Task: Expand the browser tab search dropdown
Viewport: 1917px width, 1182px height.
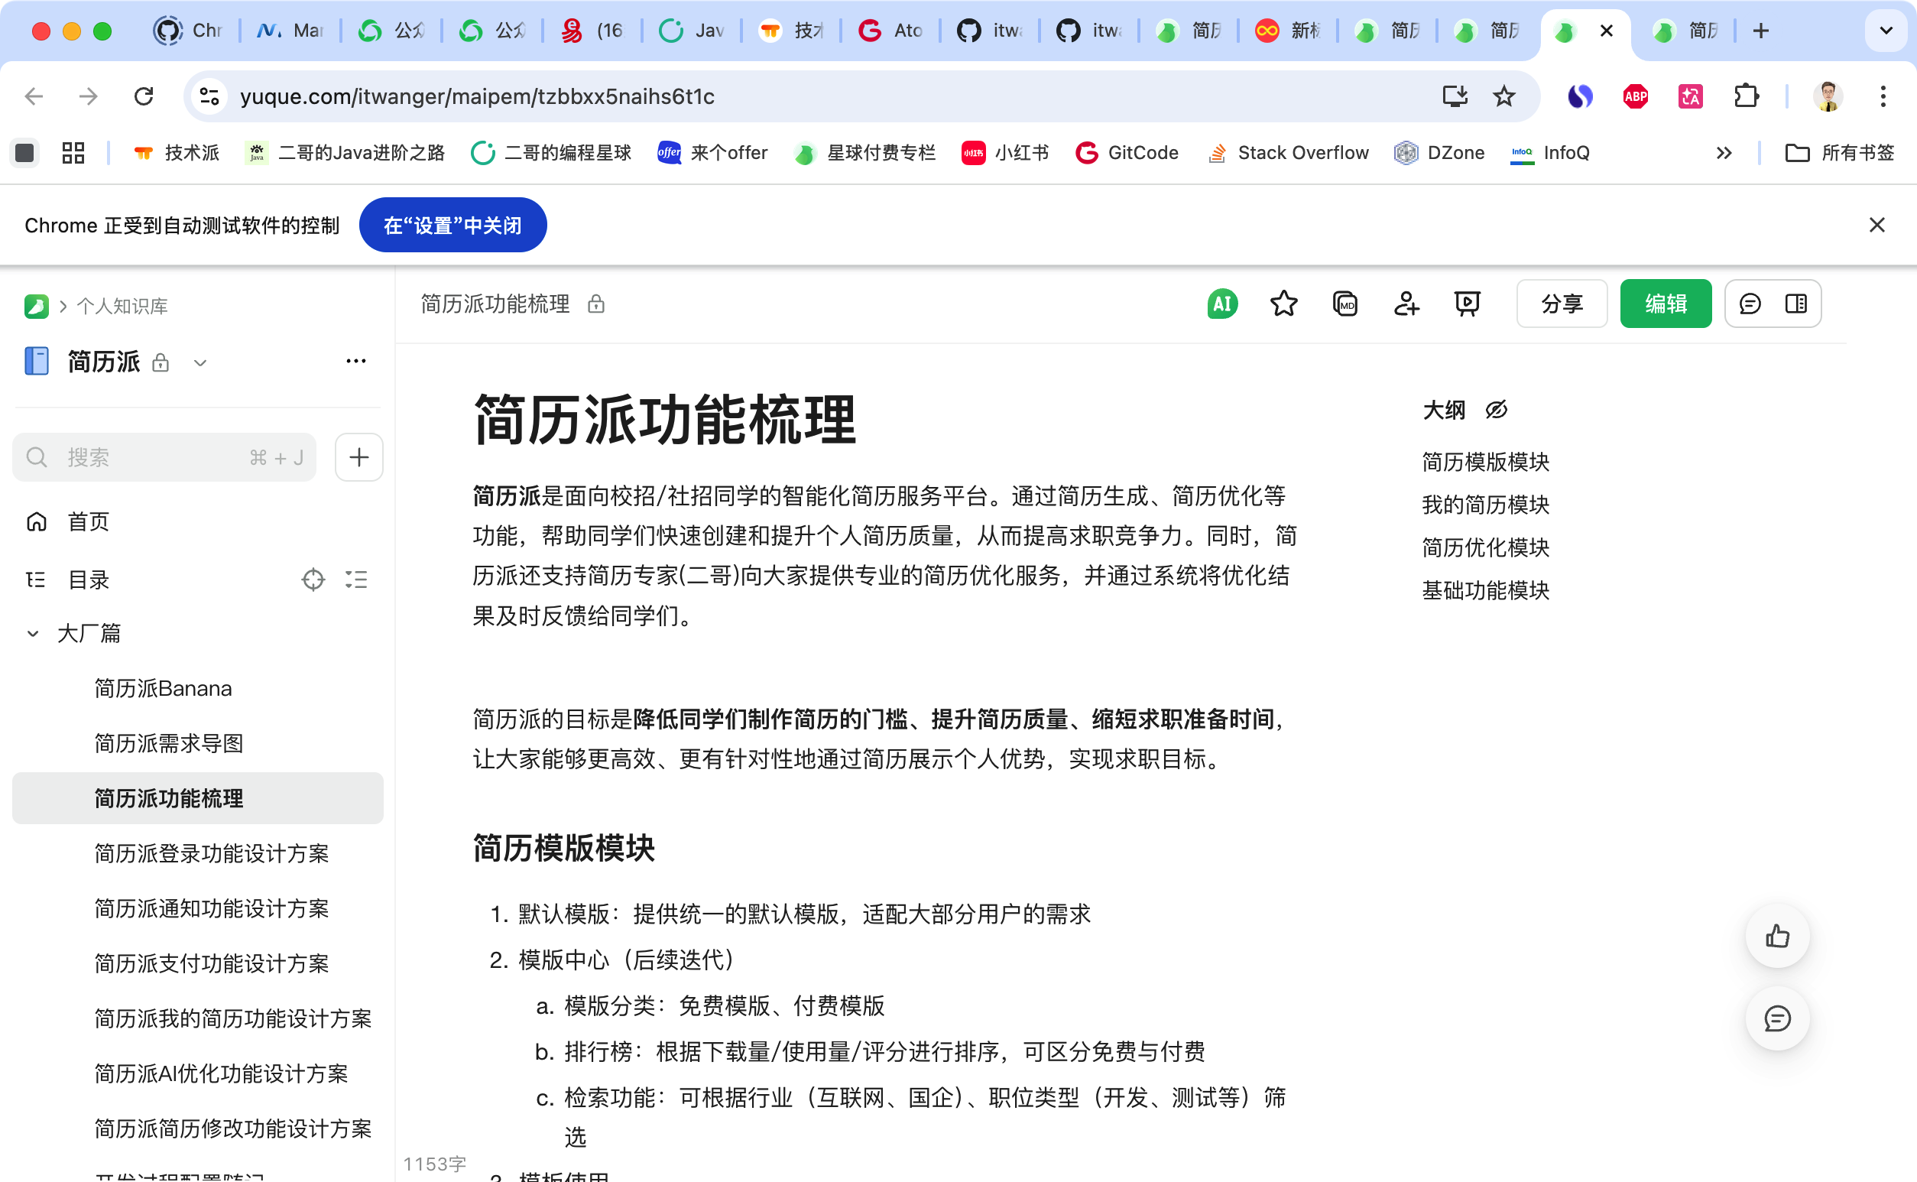Action: 1886,31
